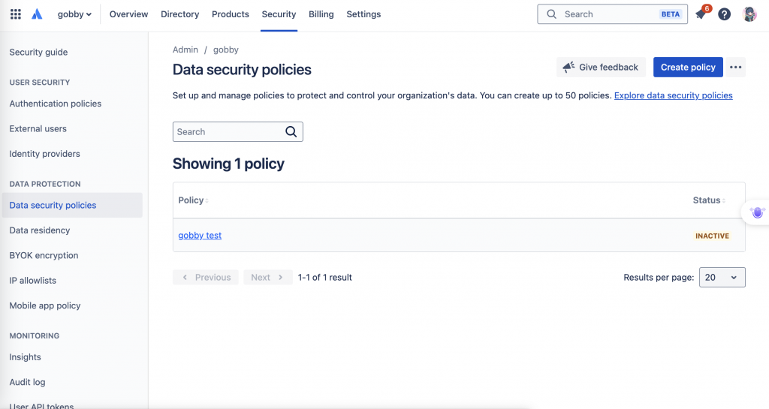Sort the table by Policy column
The width and height of the screenshot is (769, 409).
[193, 200]
